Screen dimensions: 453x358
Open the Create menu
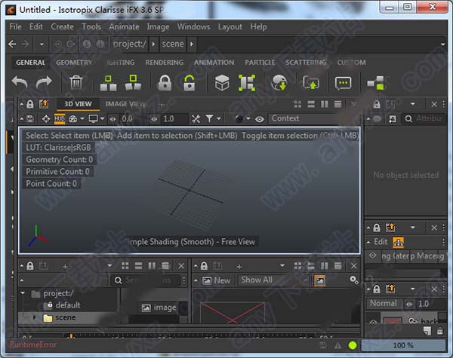tap(62, 27)
